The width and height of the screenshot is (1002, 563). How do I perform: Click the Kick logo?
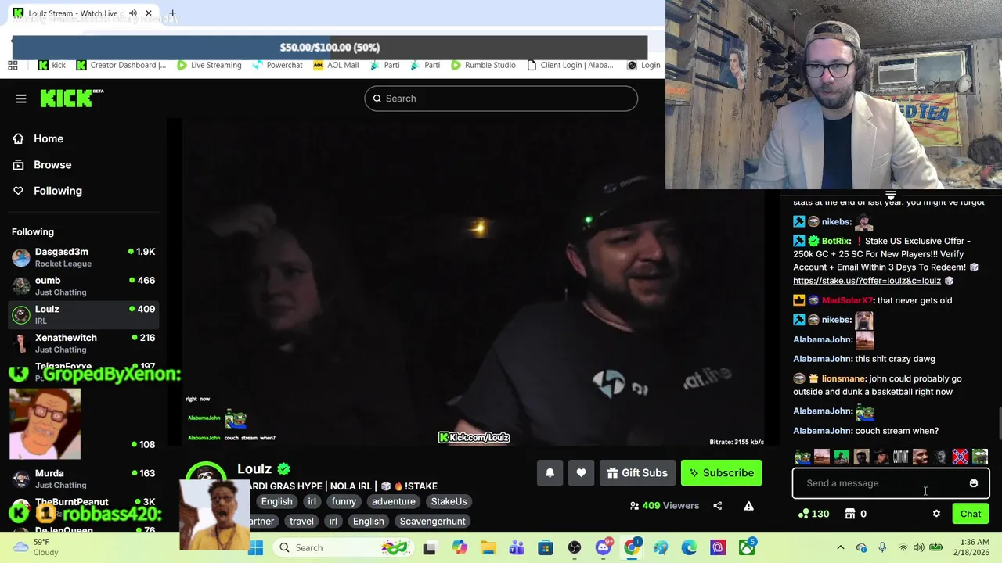pos(71,98)
